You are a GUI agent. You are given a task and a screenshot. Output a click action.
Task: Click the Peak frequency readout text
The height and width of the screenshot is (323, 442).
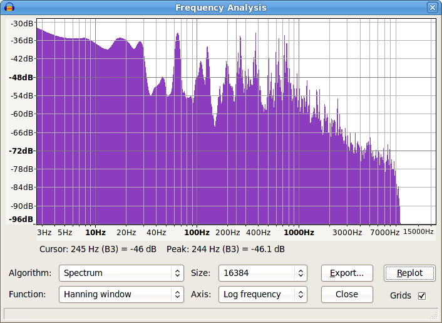[x=225, y=250]
